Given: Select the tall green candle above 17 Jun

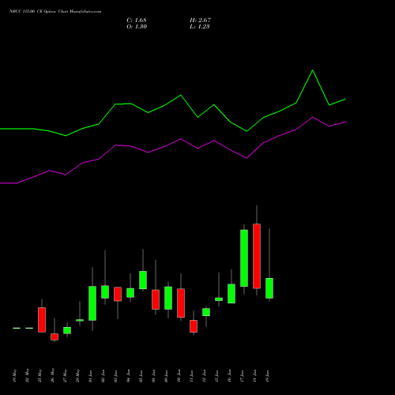Looking at the screenshot, I should click(x=244, y=258).
